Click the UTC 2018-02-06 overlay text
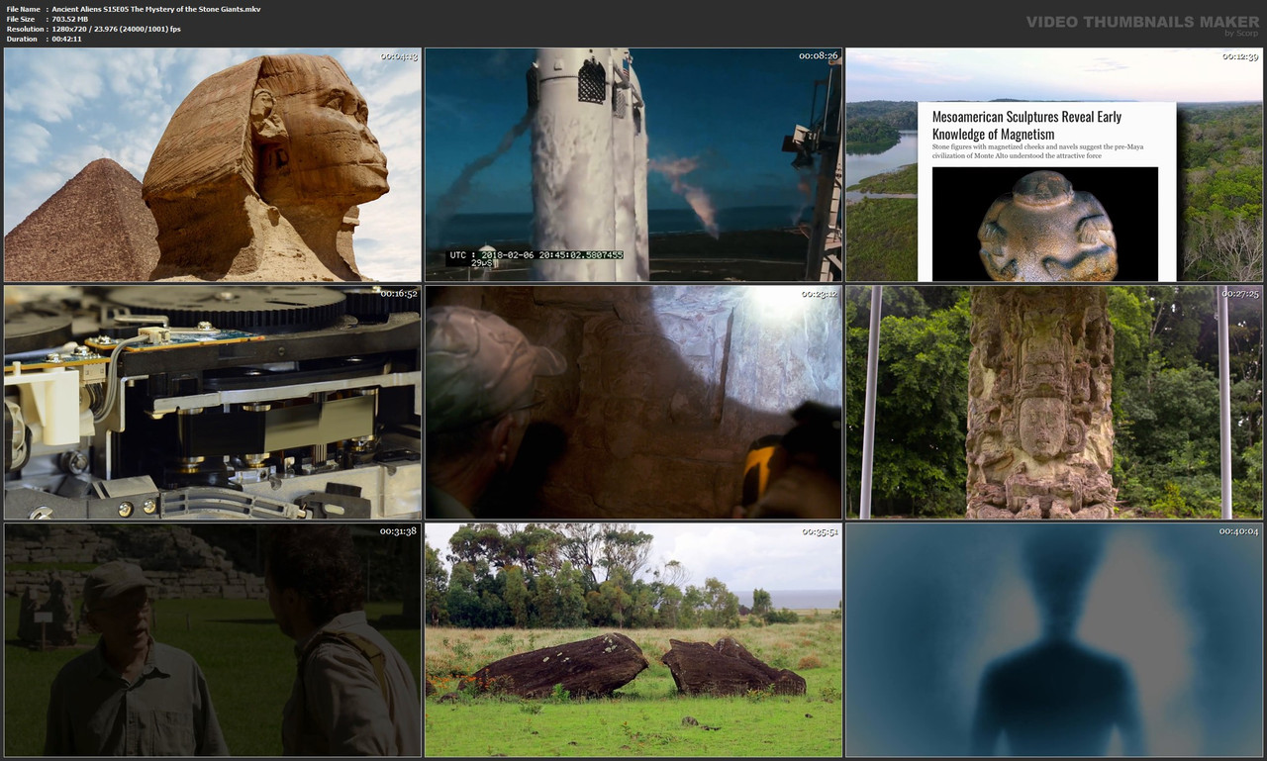 [x=536, y=254]
